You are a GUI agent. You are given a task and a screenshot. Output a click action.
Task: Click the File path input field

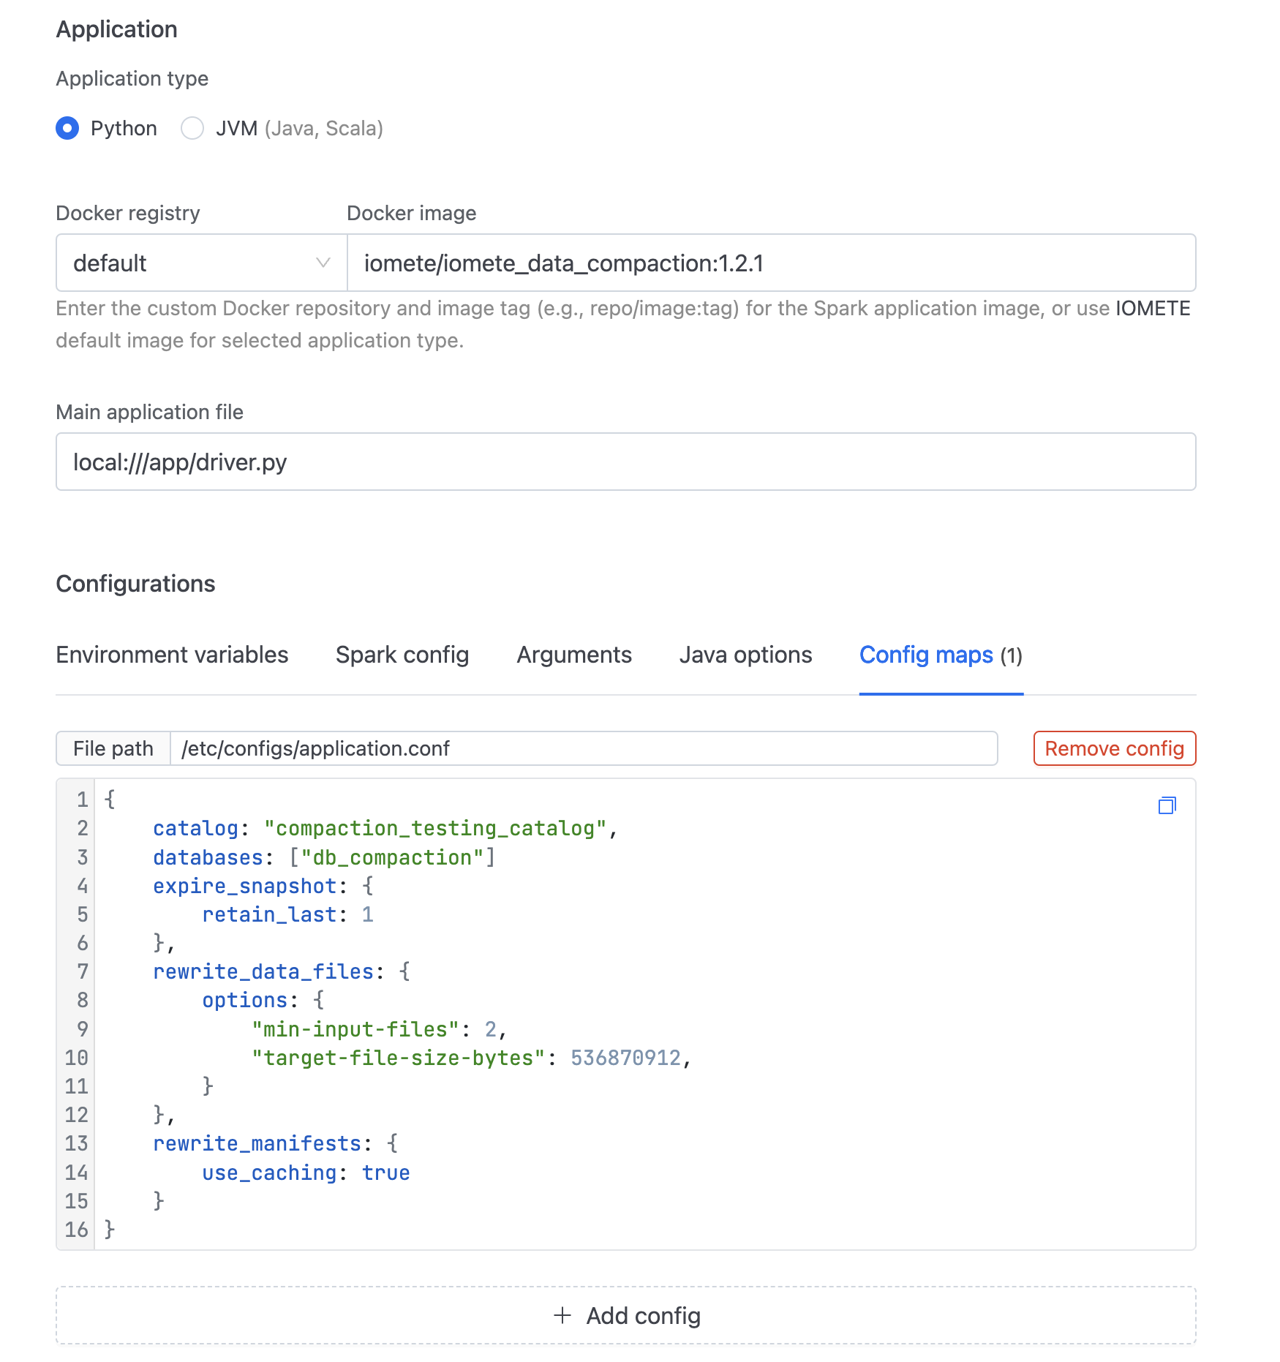(x=584, y=748)
